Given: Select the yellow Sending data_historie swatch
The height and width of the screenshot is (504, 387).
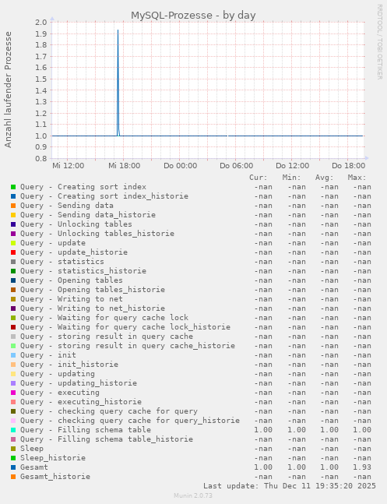Looking at the screenshot, I should 13,215.
